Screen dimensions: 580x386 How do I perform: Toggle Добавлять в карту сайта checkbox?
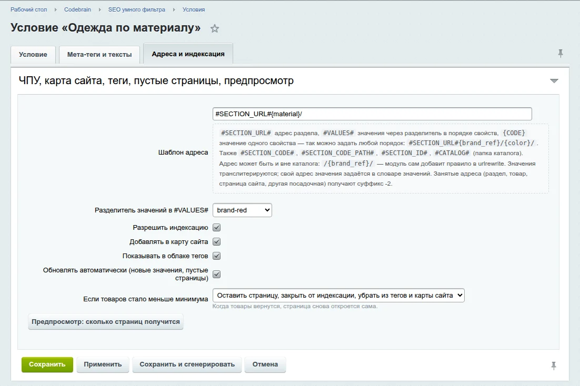click(x=217, y=242)
